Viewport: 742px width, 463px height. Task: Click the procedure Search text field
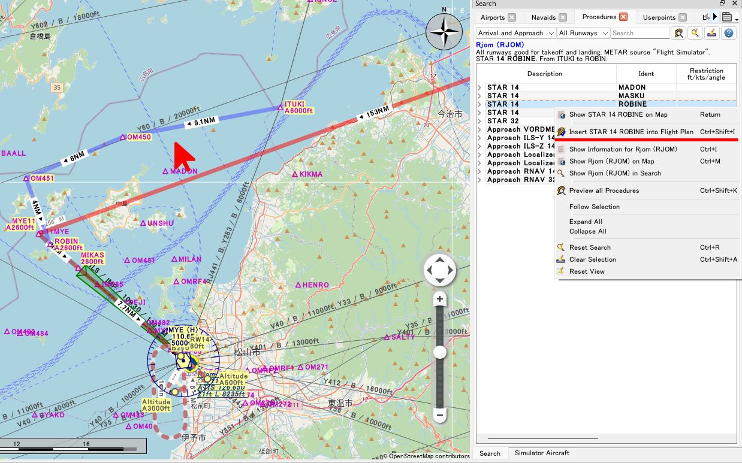pos(640,33)
